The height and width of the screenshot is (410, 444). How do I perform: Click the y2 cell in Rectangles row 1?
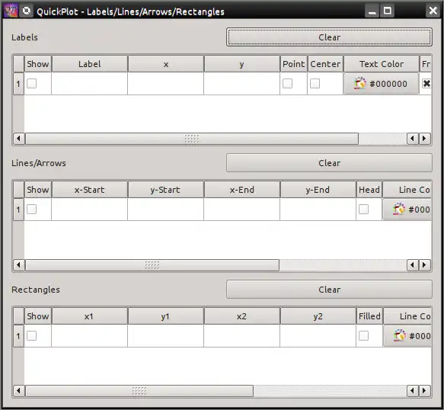[318, 336]
